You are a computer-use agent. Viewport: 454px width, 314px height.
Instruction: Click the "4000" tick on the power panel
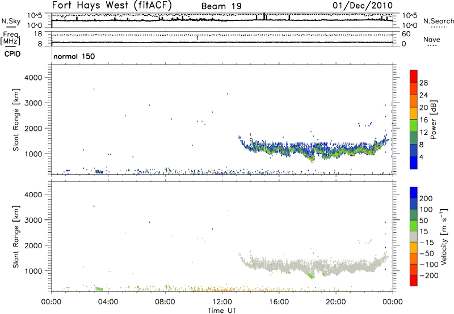[x=33, y=78]
